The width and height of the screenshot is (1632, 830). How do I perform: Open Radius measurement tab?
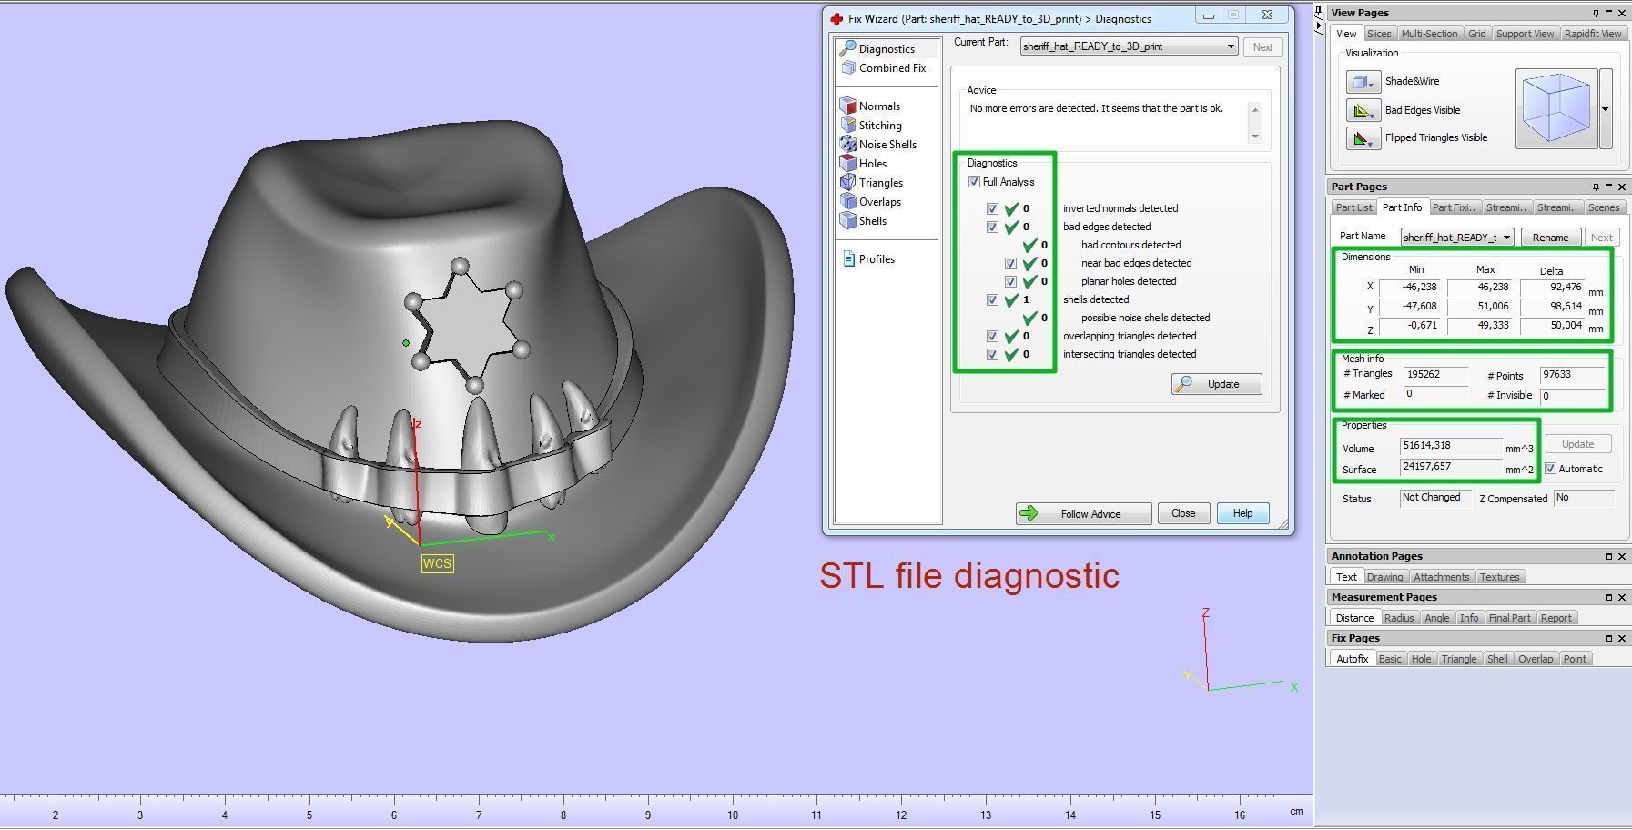click(x=1399, y=618)
